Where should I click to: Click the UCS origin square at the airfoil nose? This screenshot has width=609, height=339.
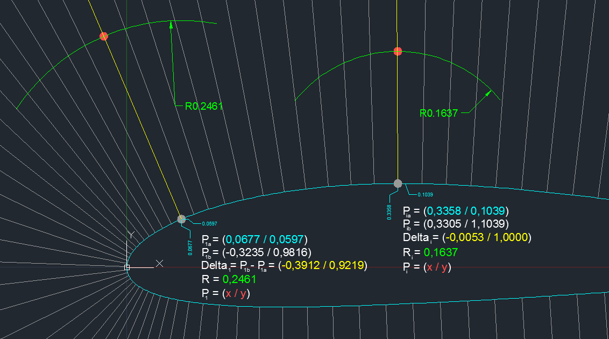pyautogui.click(x=127, y=267)
